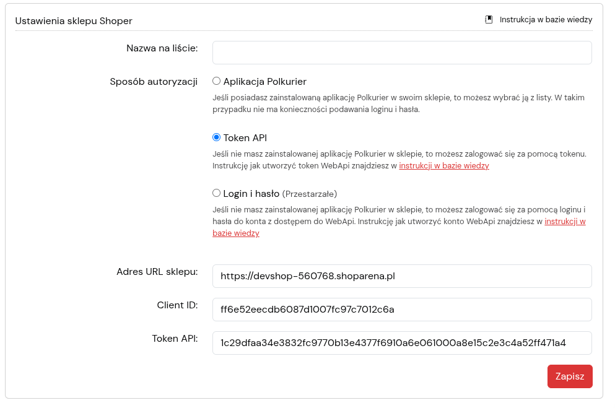The image size is (615, 408).
Task: Select the 'Aplikacja Polkurier' radio button
Action: click(x=217, y=81)
